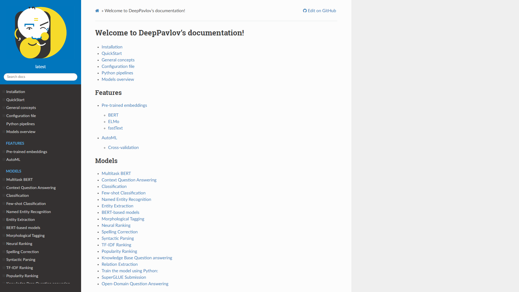Click the DeepPavlov logo image
Viewport: 519px width, 292px height.
pyautogui.click(x=41, y=33)
